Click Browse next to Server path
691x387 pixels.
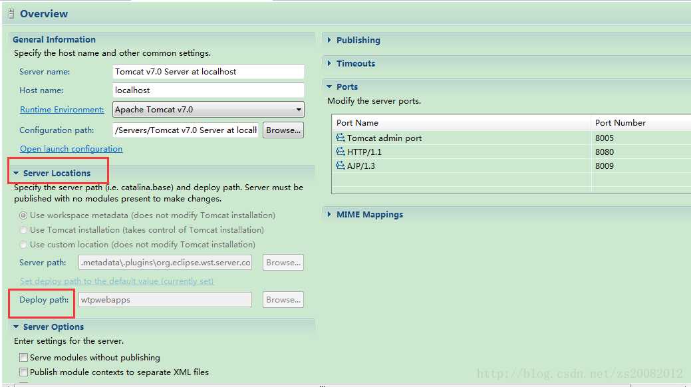[283, 262]
